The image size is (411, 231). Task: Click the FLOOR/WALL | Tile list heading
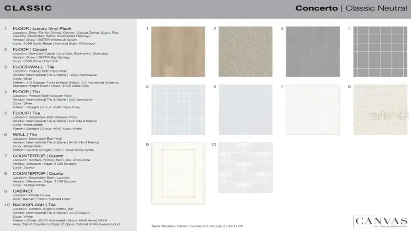pyautogui.click(x=32, y=67)
